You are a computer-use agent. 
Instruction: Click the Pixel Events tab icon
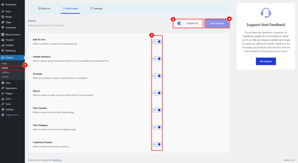pyautogui.click(x=64, y=8)
